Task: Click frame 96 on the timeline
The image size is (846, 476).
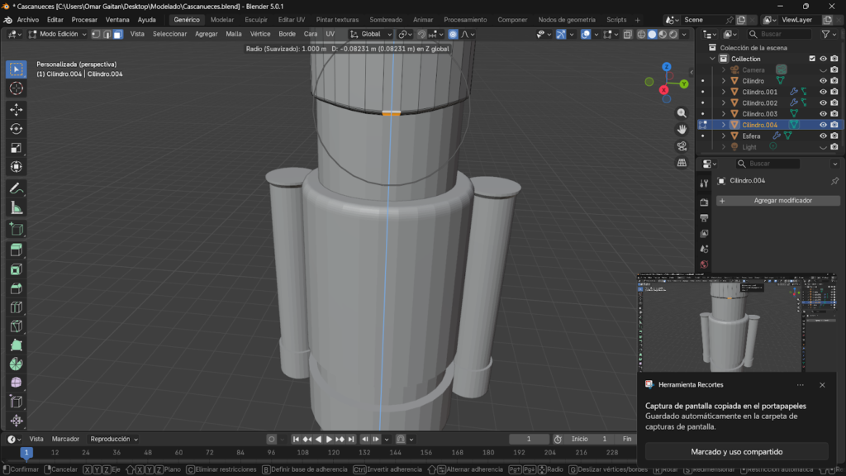Action: click(272, 453)
